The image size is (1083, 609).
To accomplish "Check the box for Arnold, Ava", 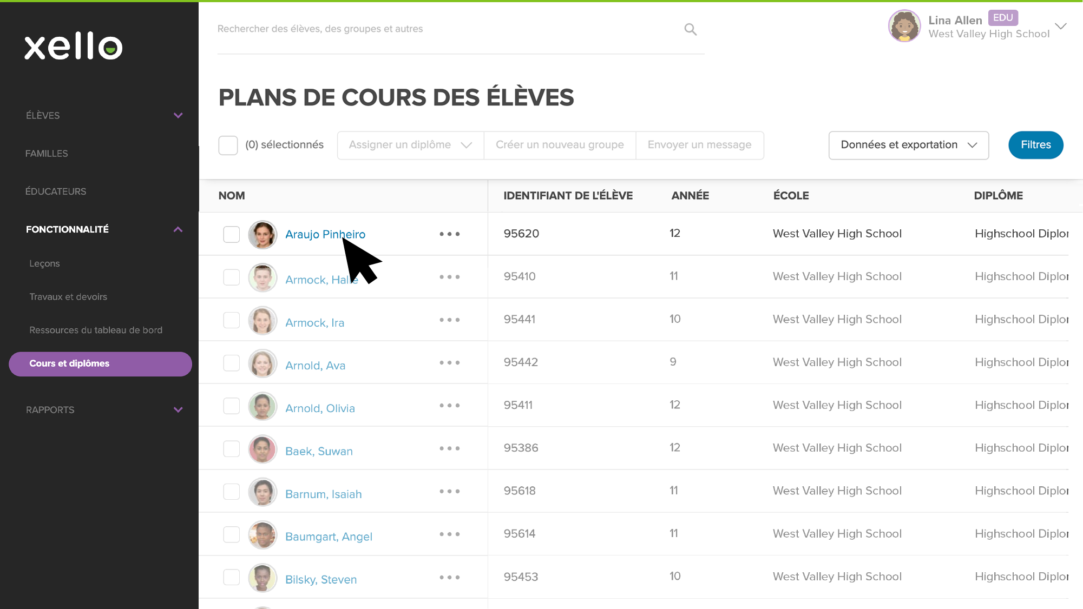I will [232, 362].
